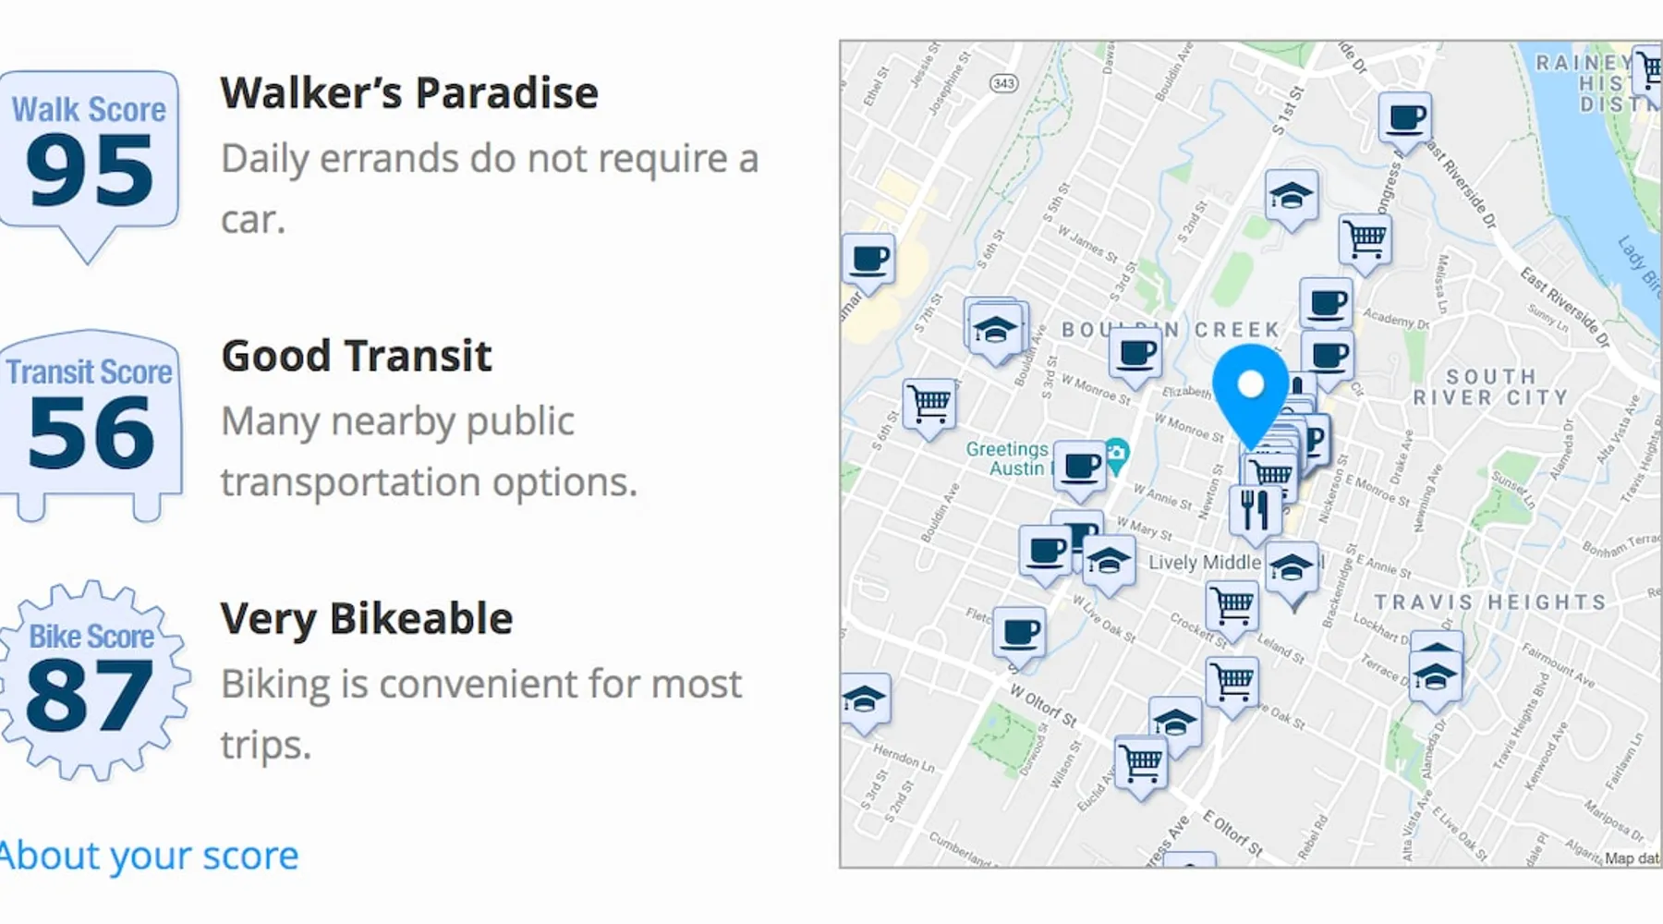
Task: Click the Transit Score 56 badge
Action: tap(91, 420)
